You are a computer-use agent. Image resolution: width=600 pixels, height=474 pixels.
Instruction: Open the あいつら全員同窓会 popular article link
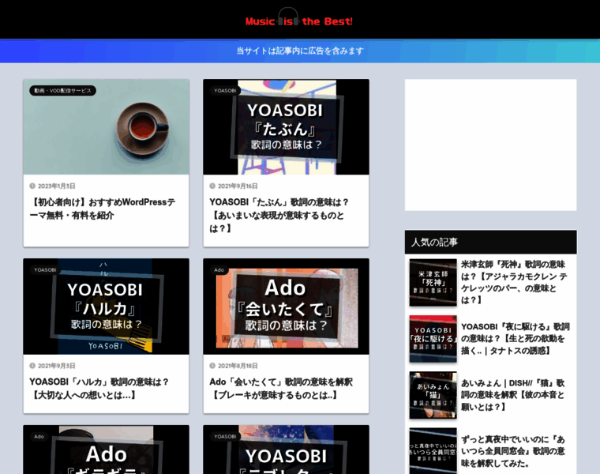512,451
